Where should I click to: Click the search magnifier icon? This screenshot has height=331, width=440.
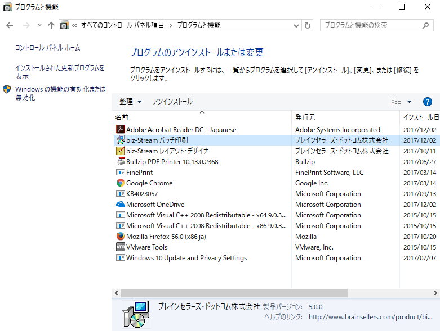[426, 25]
